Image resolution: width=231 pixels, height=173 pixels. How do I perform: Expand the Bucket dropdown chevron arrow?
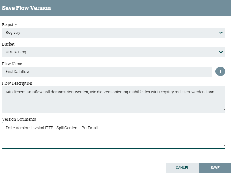pyautogui.click(x=221, y=52)
